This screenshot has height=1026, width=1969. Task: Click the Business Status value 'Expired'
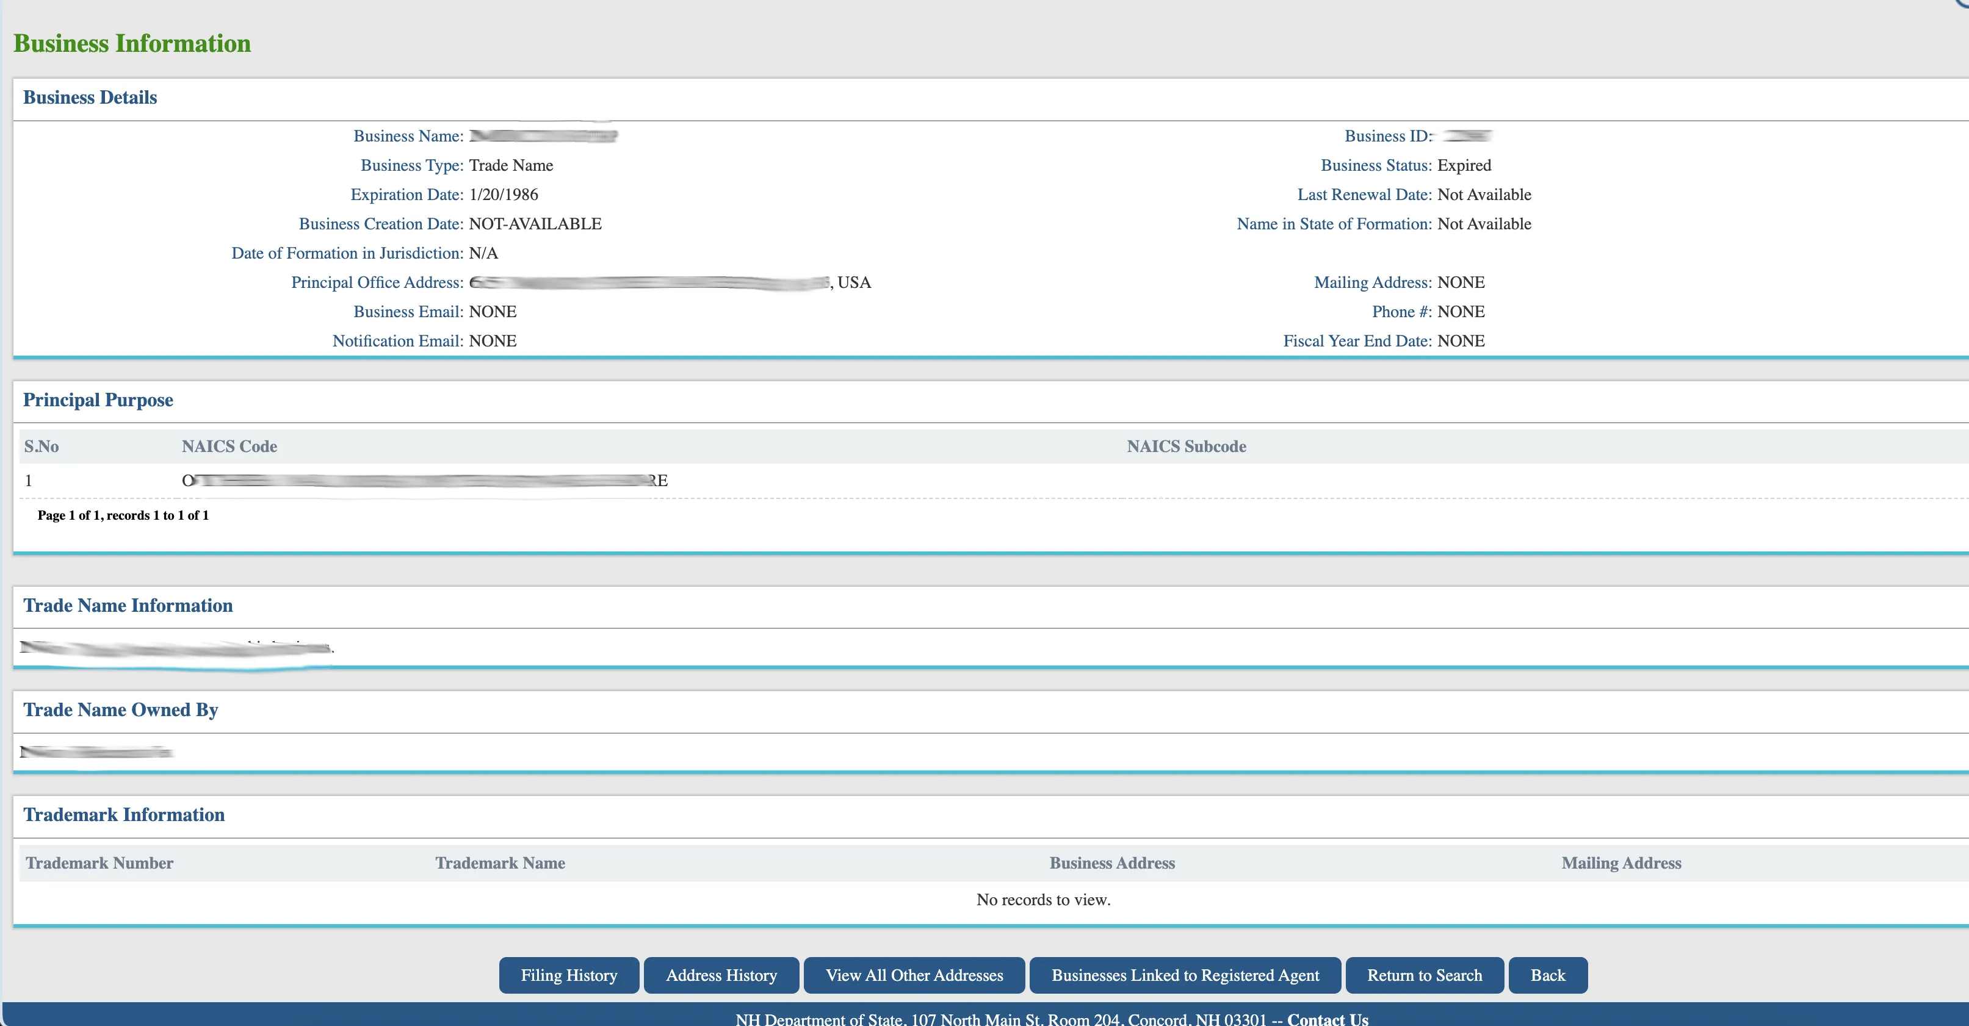(x=1464, y=165)
